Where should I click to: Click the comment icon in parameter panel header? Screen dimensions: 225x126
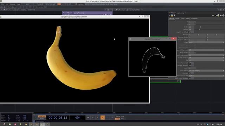(213, 15)
